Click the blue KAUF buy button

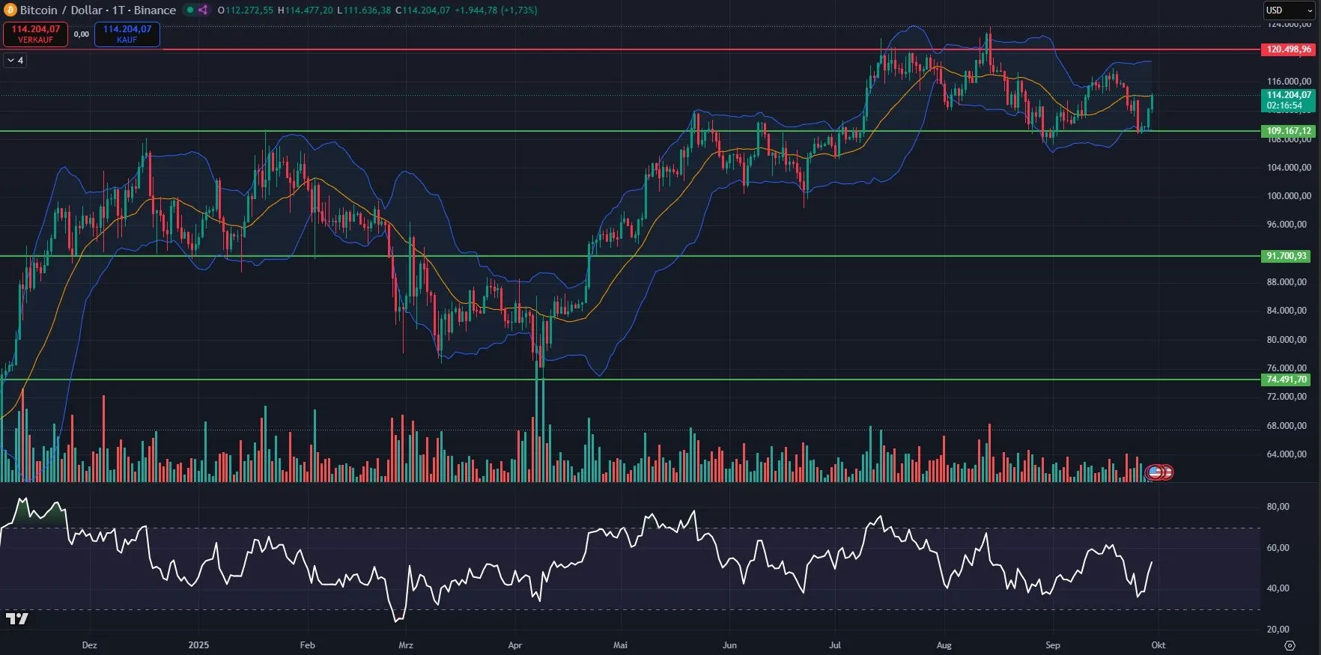click(x=127, y=34)
